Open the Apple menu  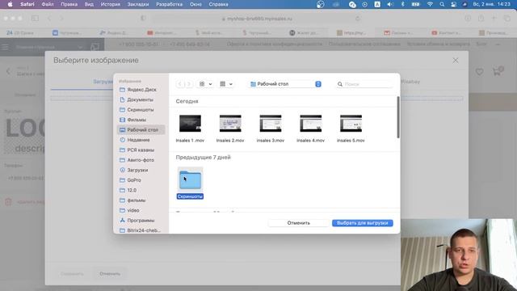point(10,4)
